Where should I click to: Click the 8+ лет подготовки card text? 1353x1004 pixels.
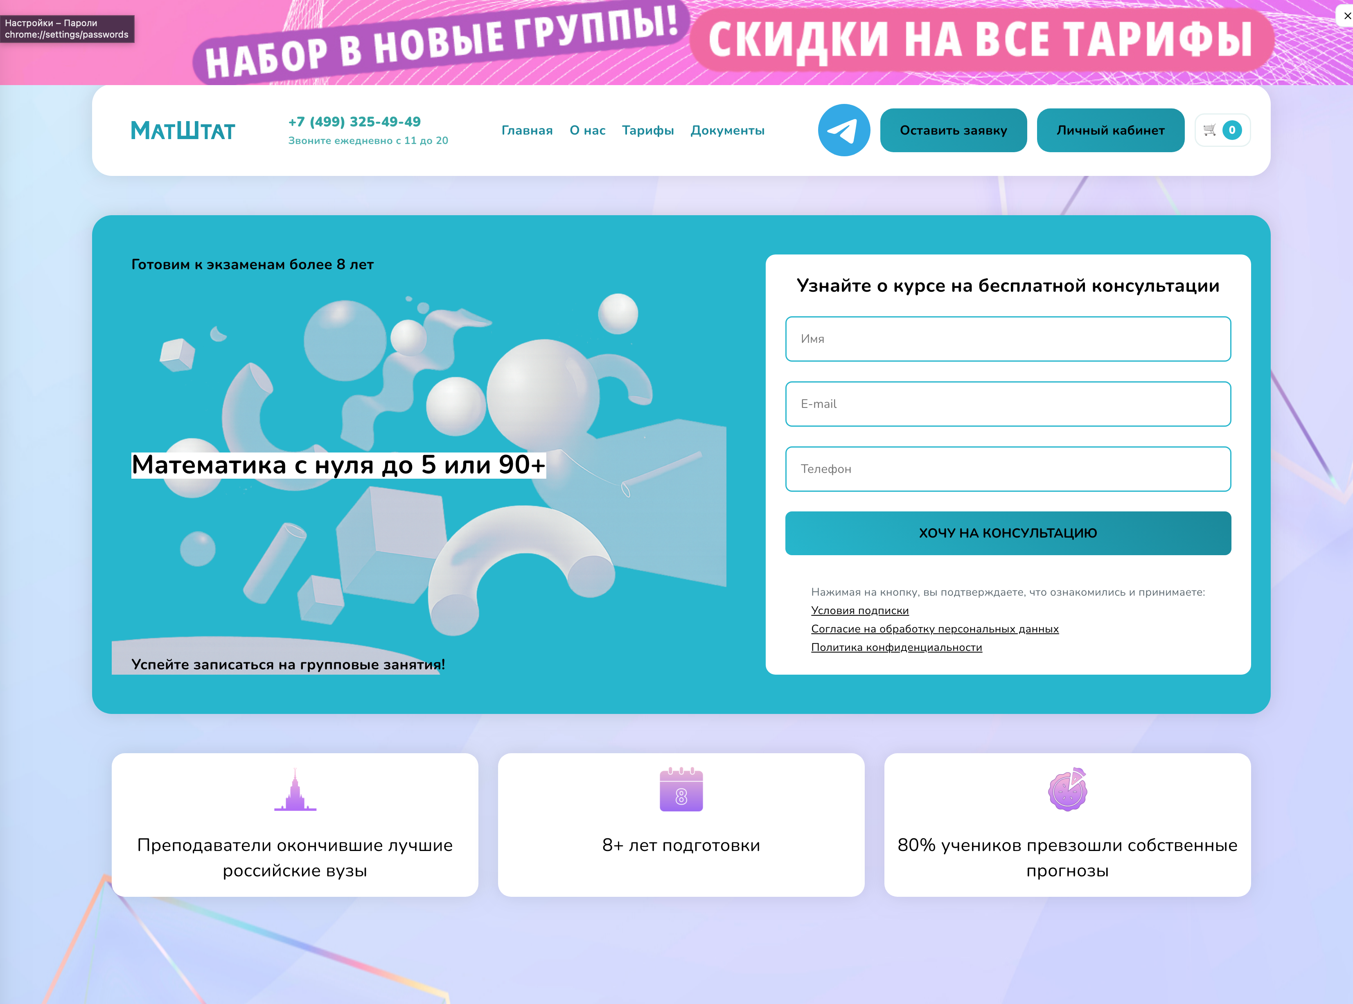click(681, 845)
